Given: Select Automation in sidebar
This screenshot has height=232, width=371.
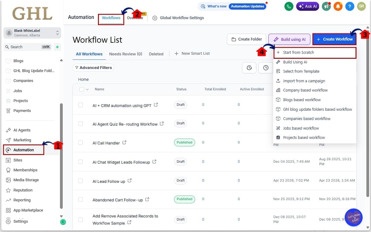Looking at the screenshot, I should 24,150.
